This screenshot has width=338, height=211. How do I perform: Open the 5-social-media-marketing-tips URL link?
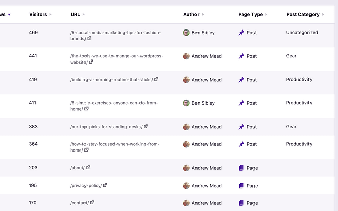(115, 33)
